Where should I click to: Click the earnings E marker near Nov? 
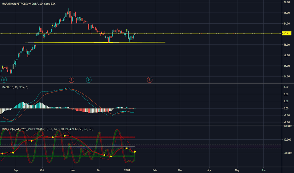pos(71,80)
